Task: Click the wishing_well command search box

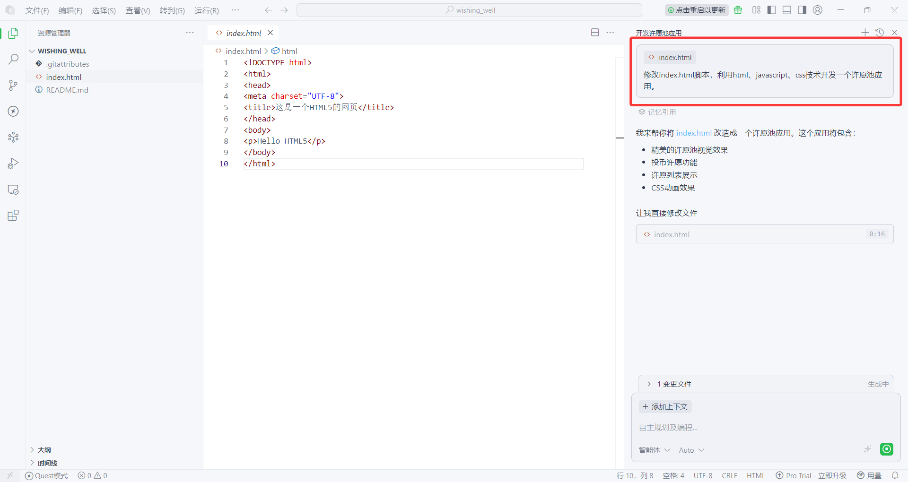Action: 469,10
